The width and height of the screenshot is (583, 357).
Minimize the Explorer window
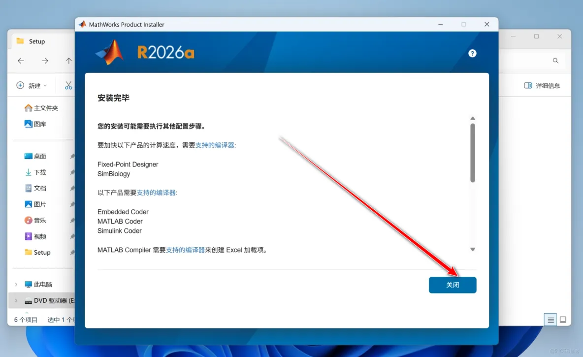(x=513, y=36)
